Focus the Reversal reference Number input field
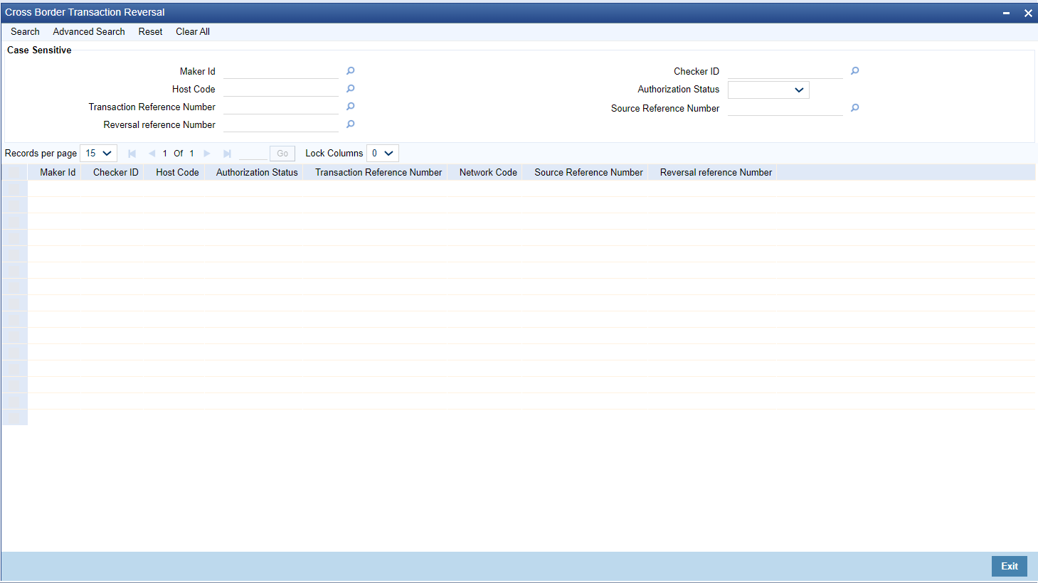Screen dimensions: 1038x583 [281, 124]
